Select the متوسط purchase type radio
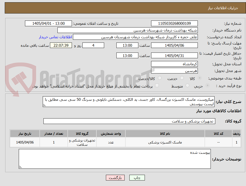This screenshot has width=246, height=186. click(187, 85)
